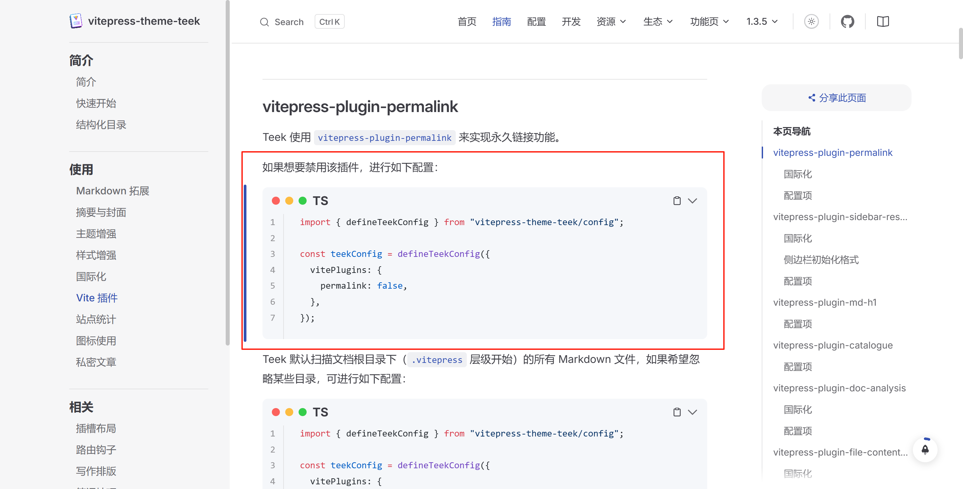Click 'permalink: false,' code line
The height and width of the screenshot is (489, 963).
tap(363, 286)
